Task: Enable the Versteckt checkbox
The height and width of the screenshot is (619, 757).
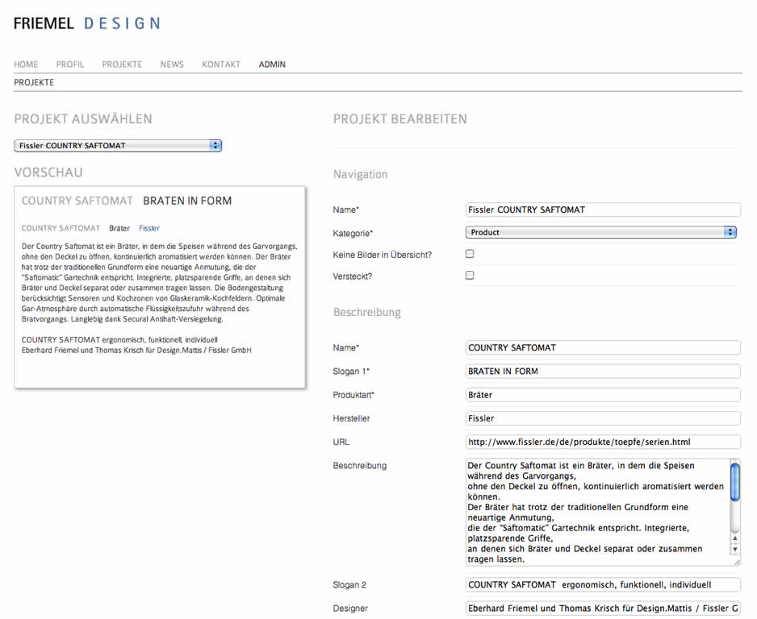Action: pos(470,276)
